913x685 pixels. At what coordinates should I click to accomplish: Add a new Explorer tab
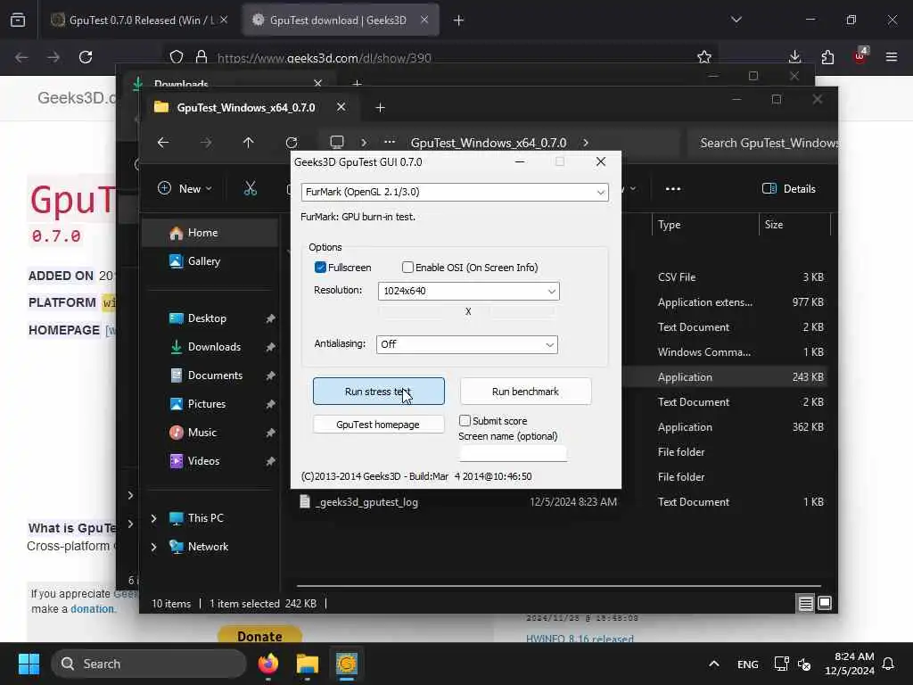[x=380, y=108]
